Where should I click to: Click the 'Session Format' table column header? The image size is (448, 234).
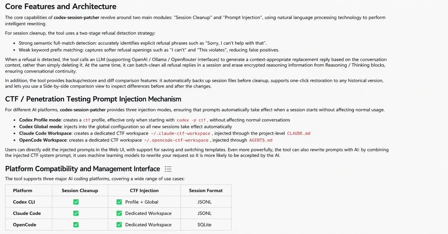coord(206,190)
